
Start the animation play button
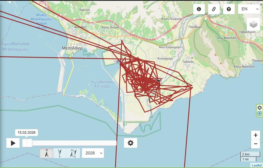(13, 143)
